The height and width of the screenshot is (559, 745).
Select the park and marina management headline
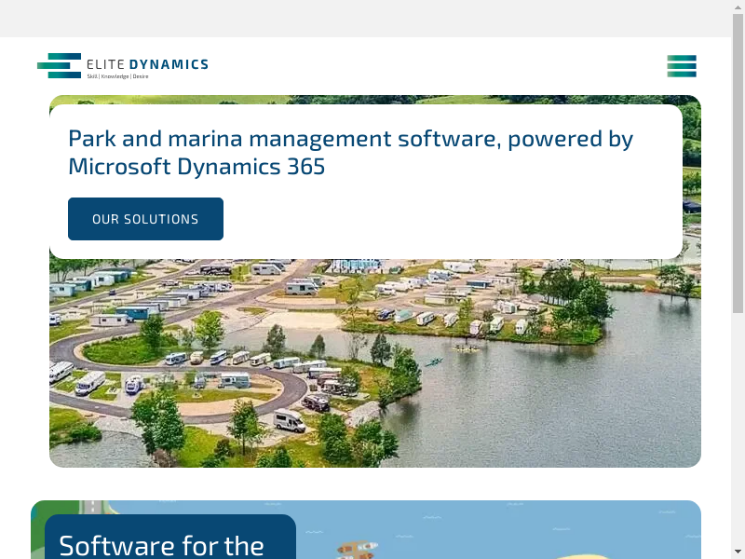tap(350, 153)
